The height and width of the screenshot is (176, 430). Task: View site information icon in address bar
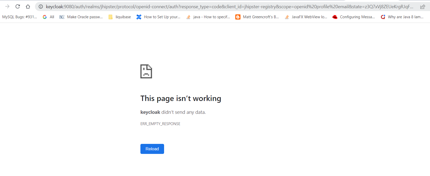click(x=41, y=7)
